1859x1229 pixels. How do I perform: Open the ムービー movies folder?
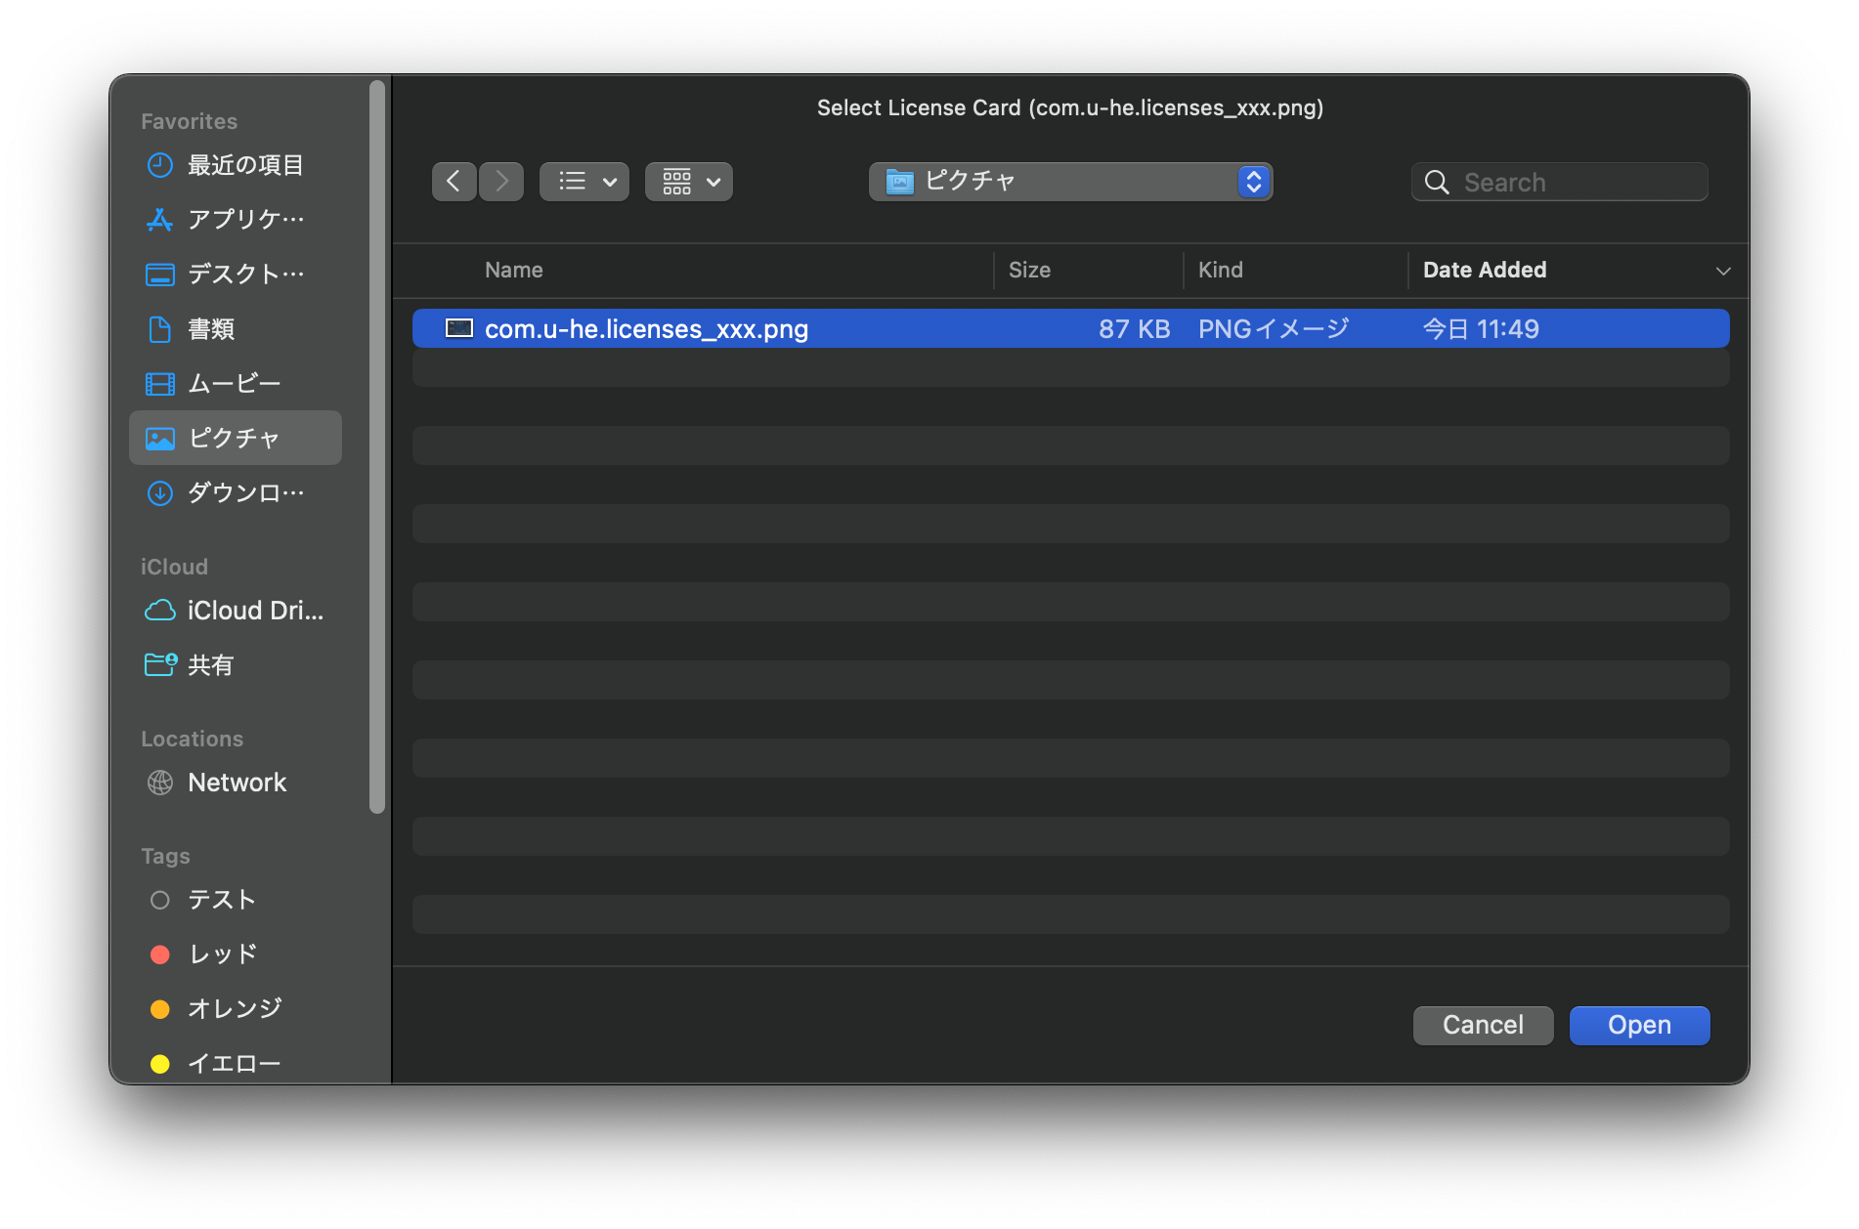coord(235,384)
